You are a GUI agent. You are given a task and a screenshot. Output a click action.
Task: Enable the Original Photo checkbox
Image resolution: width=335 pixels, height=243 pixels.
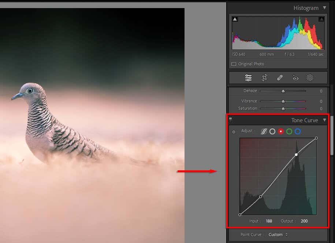point(234,64)
